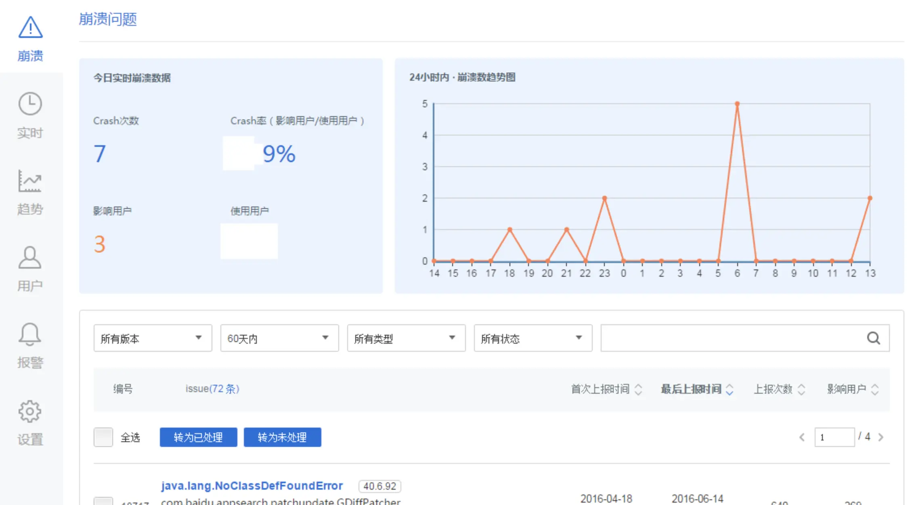
Task: Open the 用户 user icon
Action: click(30, 258)
